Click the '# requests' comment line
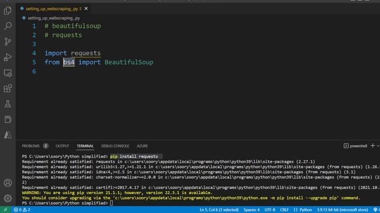The width and height of the screenshot is (380, 213). click(64, 35)
